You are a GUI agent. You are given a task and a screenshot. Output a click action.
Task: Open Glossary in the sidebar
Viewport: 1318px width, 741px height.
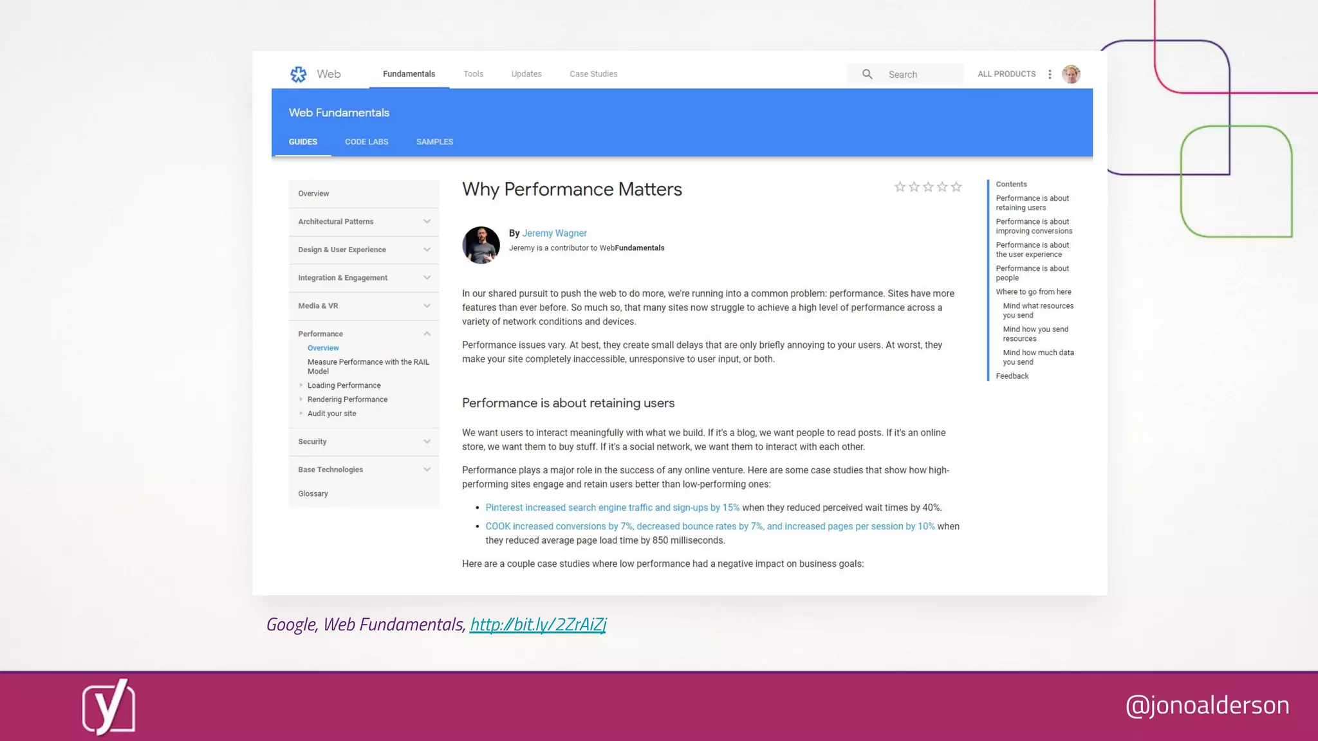click(313, 494)
